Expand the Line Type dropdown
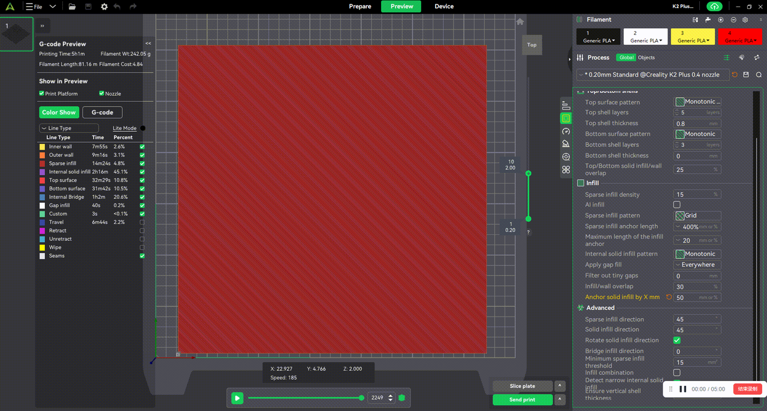The image size is (767, 411). tap(69, 128)
